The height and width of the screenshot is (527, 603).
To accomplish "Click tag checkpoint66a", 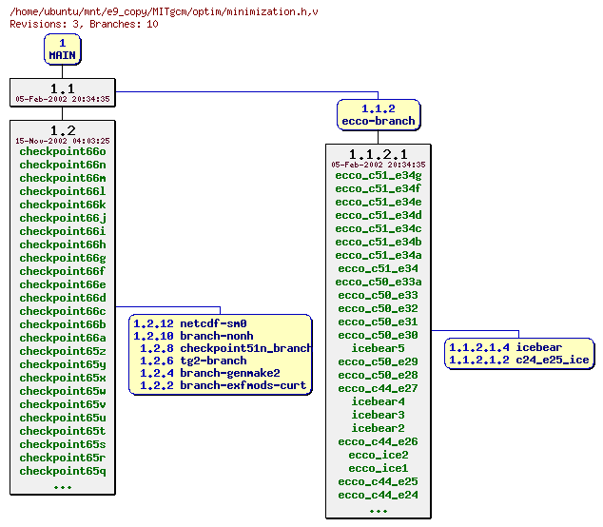I will [63, 338].
